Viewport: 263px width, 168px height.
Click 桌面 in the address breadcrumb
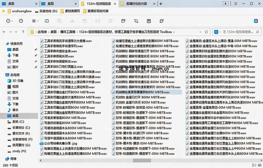pyautogui.click(x=53, y=32)
